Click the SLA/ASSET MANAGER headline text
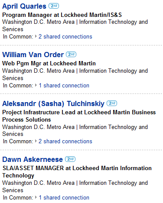 77,172
